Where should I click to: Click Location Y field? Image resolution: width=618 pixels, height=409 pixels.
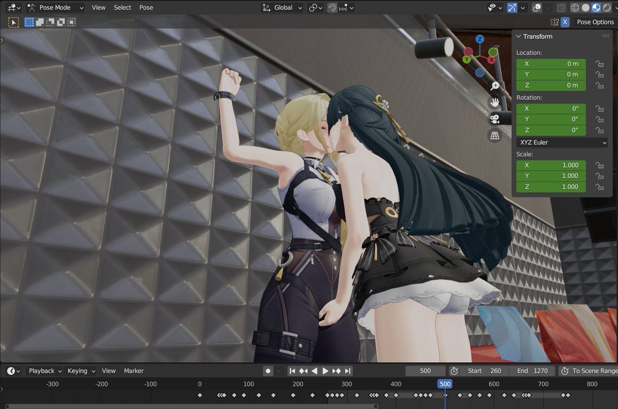point(551,75)
